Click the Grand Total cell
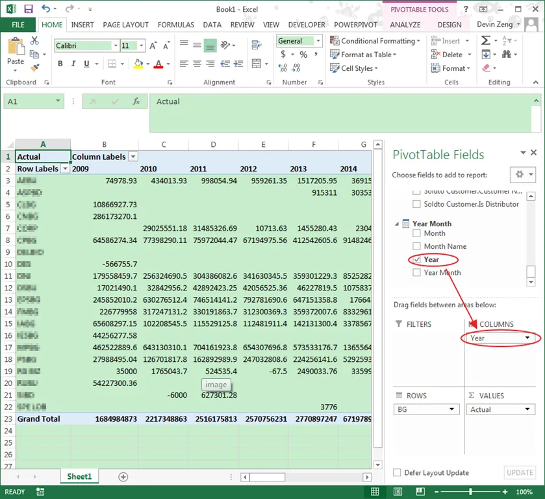The height and width of the screenshot is (499, 545). click(x=43, y=418)
